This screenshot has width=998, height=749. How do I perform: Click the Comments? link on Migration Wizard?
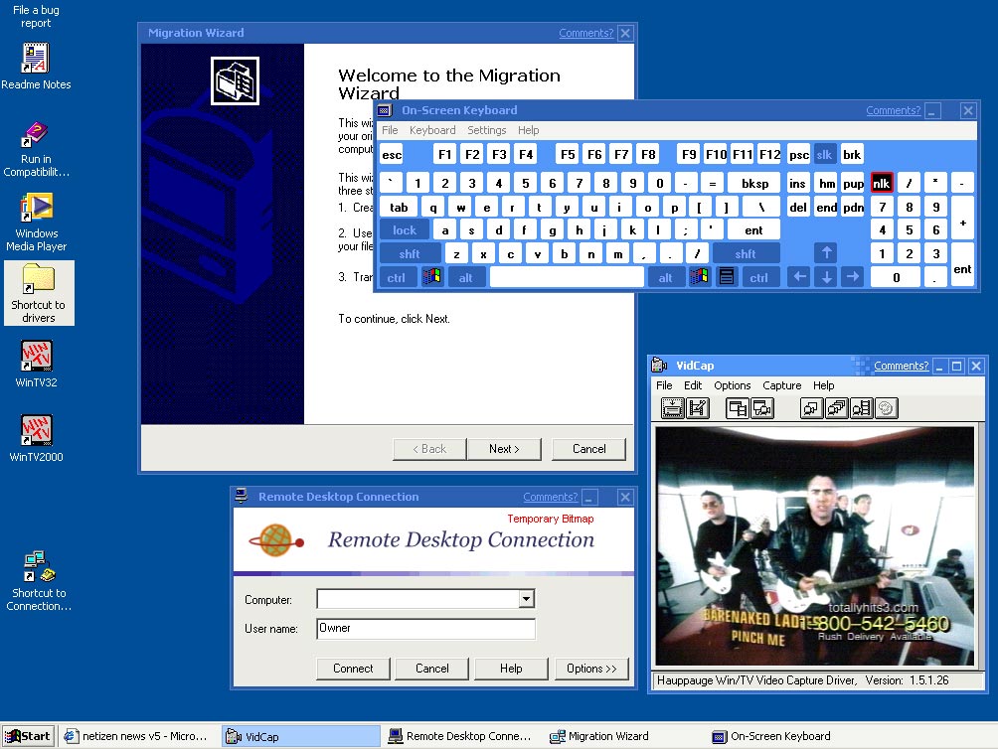585,33
